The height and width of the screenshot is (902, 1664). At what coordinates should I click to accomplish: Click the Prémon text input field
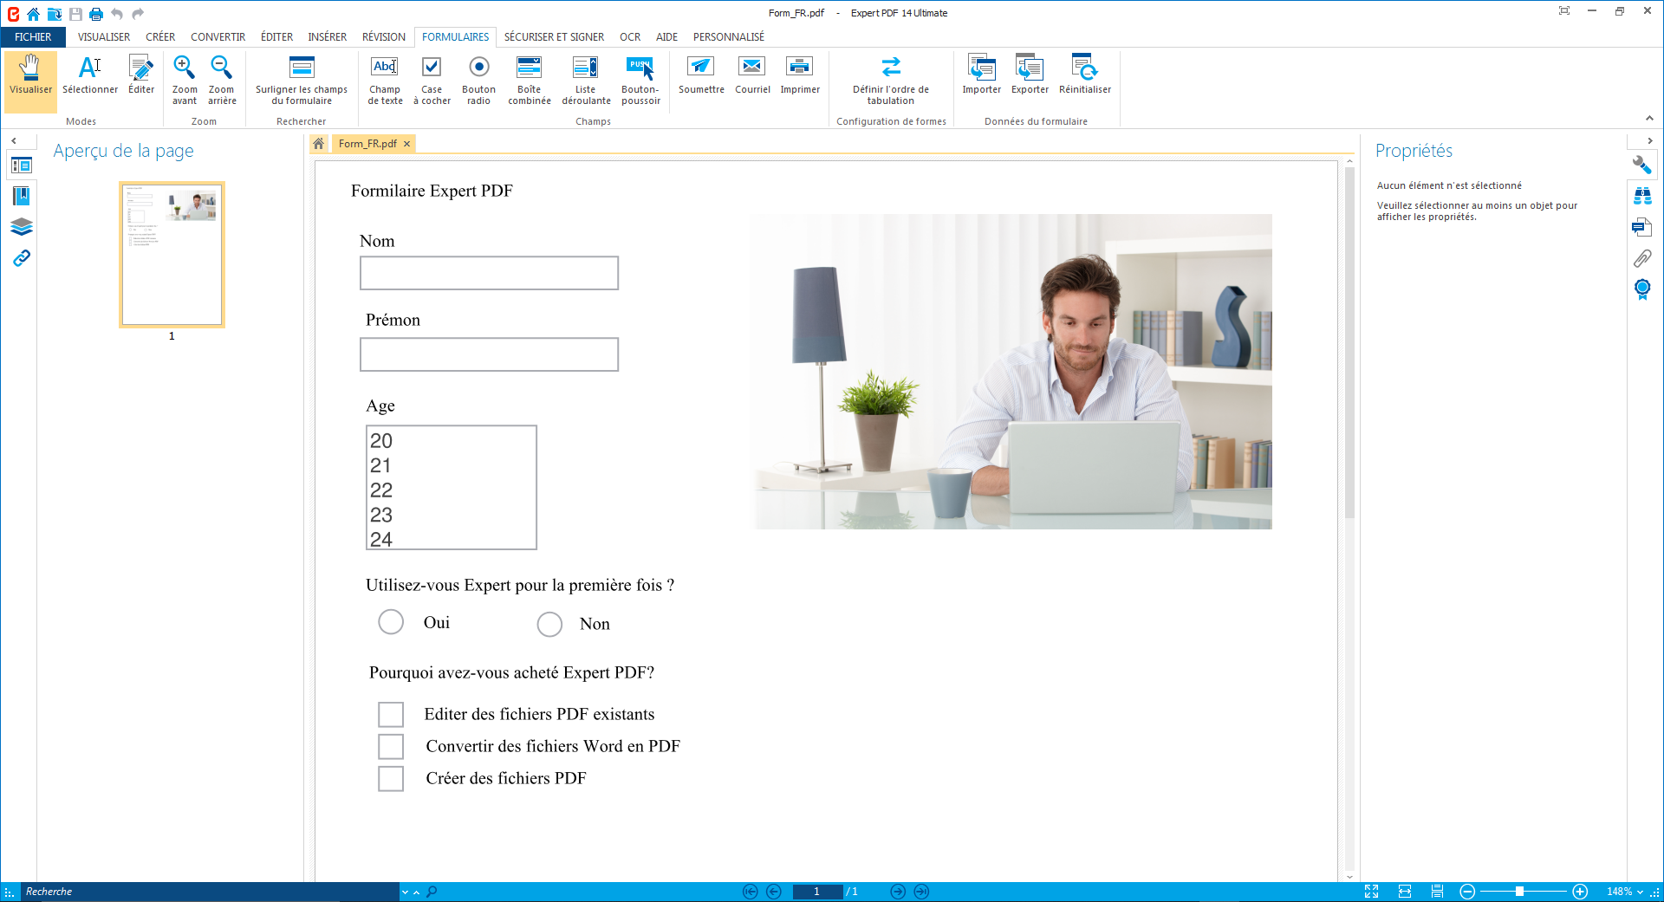(x=489, y=354)
